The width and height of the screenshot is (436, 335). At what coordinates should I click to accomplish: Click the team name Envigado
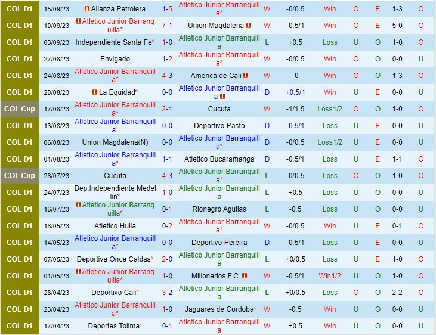tap(115, 59)
